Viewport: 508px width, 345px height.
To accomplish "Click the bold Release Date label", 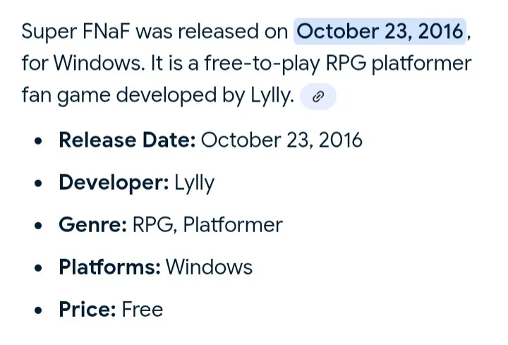I will click(126, 140).
